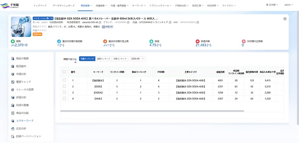Click the pink 30日間の広告数 icon
This screenshot has height=143, width=299.
pyautogui.click(x=244, y=41)
